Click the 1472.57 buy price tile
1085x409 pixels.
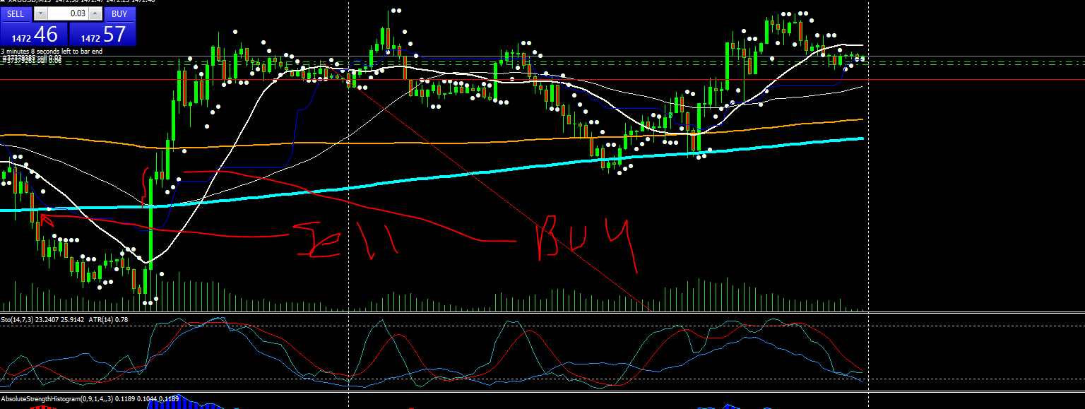[102, 33]
